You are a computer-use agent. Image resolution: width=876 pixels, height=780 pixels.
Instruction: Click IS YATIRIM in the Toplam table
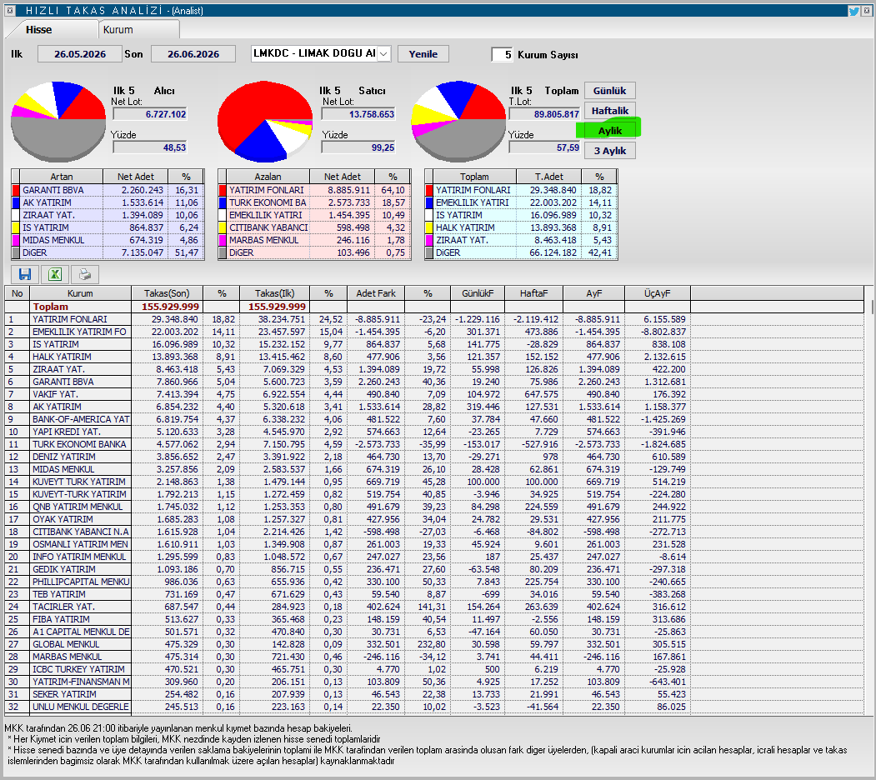(x=459, y=215)
